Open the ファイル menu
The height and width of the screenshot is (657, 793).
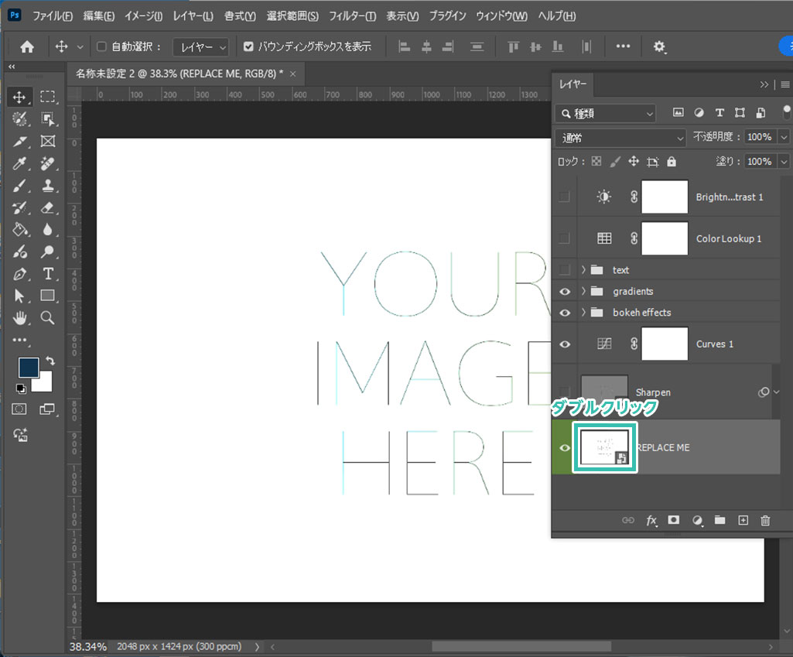[x=53, y=16]
